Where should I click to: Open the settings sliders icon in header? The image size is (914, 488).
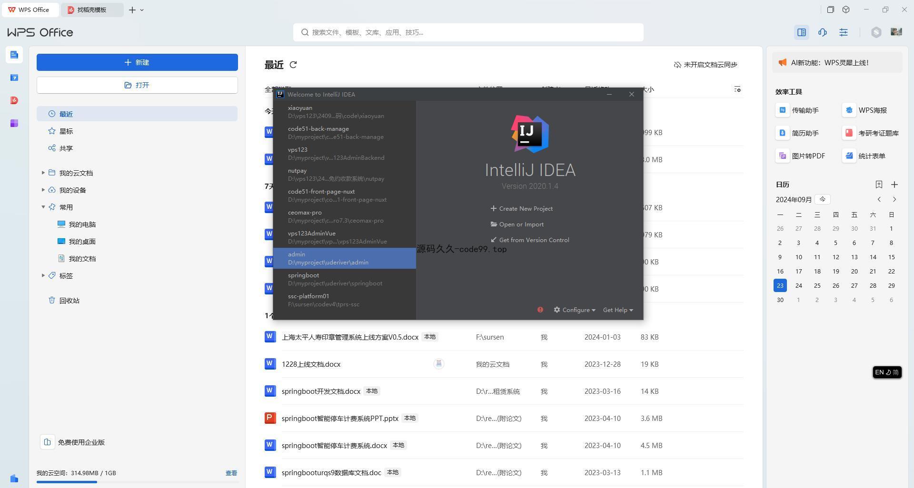844,32
